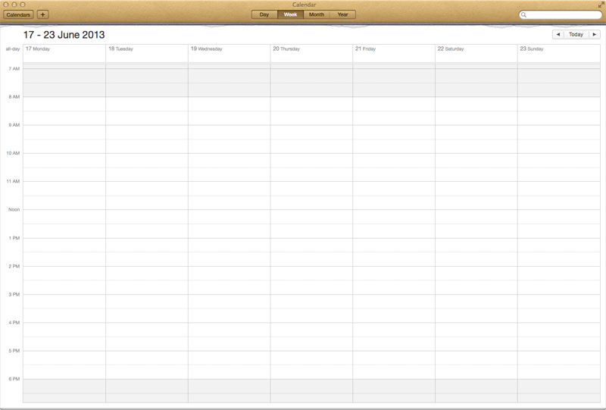Switch to Month view
Screen dimensions: 606x410
coord(317,14)
